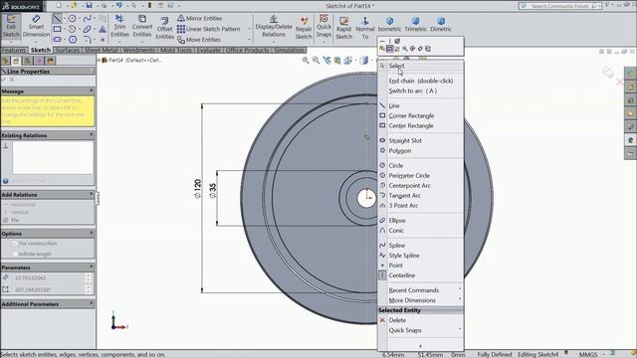Activate the Smart Dimension tool

coord(36,27)
